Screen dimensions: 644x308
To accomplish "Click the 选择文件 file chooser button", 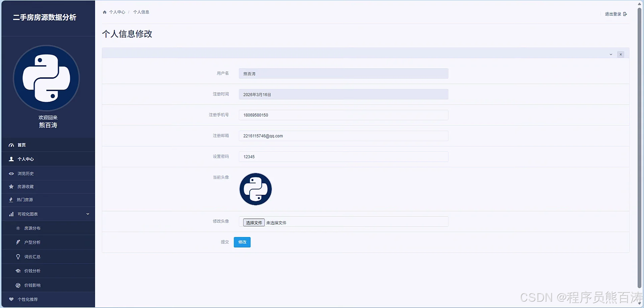I will [254, 223].
